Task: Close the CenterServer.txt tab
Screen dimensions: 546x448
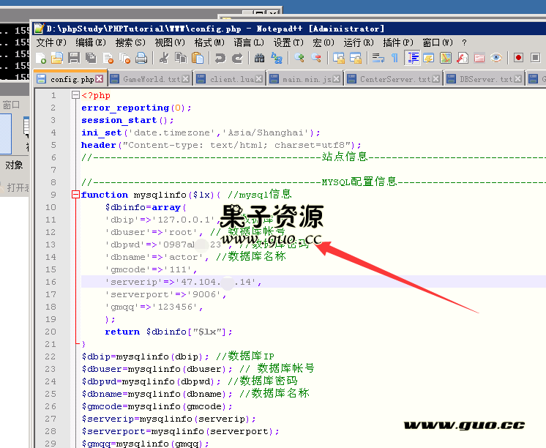Action: [435, 79]
